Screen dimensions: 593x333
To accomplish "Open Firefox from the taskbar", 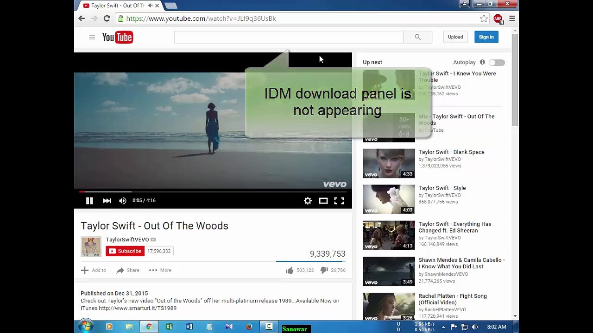I will click(x=249, y=327).
